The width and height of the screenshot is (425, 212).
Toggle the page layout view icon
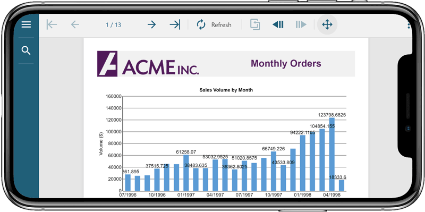255,24
